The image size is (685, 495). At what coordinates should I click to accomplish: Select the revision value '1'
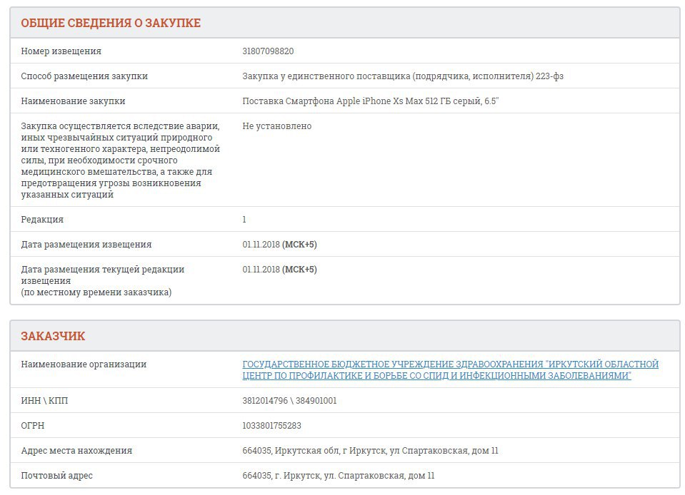tap(244, 220)
